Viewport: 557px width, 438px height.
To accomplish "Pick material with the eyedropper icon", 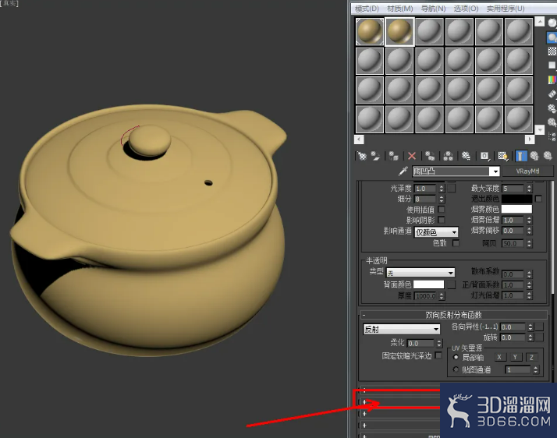I will (403, 171).
